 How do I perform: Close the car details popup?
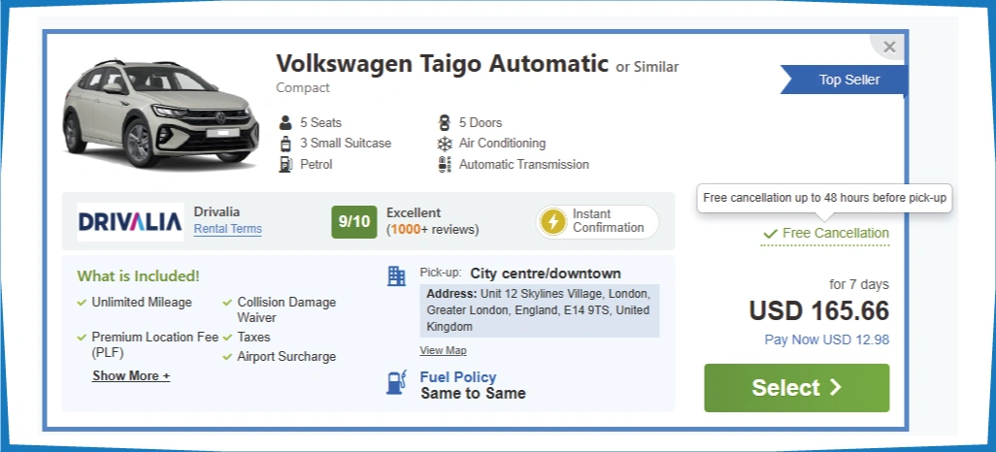point(889,47)
